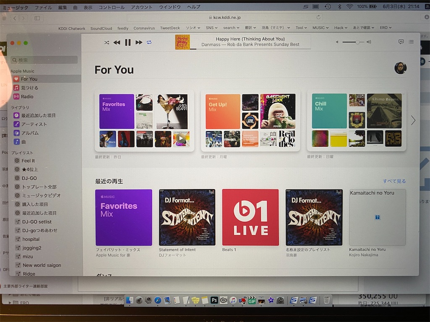The image size is (430, 322).
Task: Open 見つける browse section
Action: click(x=29, y=88)
